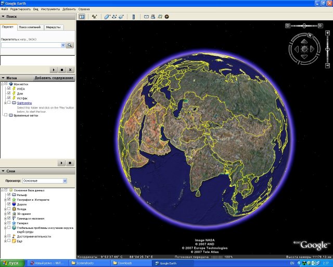Screen dimensions: 333x267
Task: Open the Редактировать menu
Action: (x=20, y=9)
